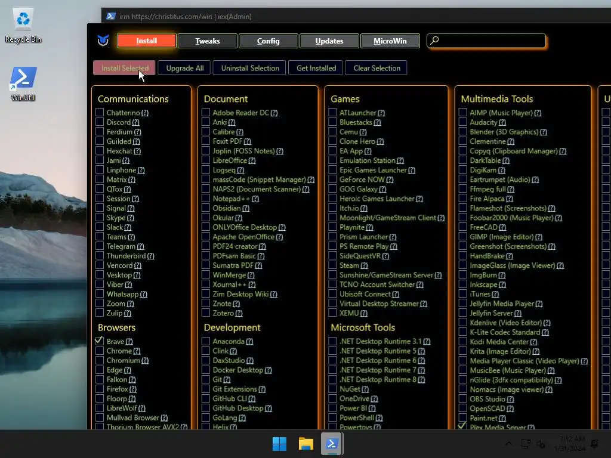Click the search magnifier icon
This screenshot has width=611, height=458.
pyautogui.click(x=434, y=40)
